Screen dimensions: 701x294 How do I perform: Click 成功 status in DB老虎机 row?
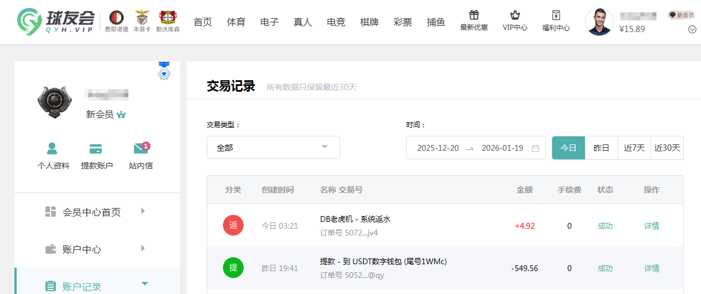[x=605, y=226]
